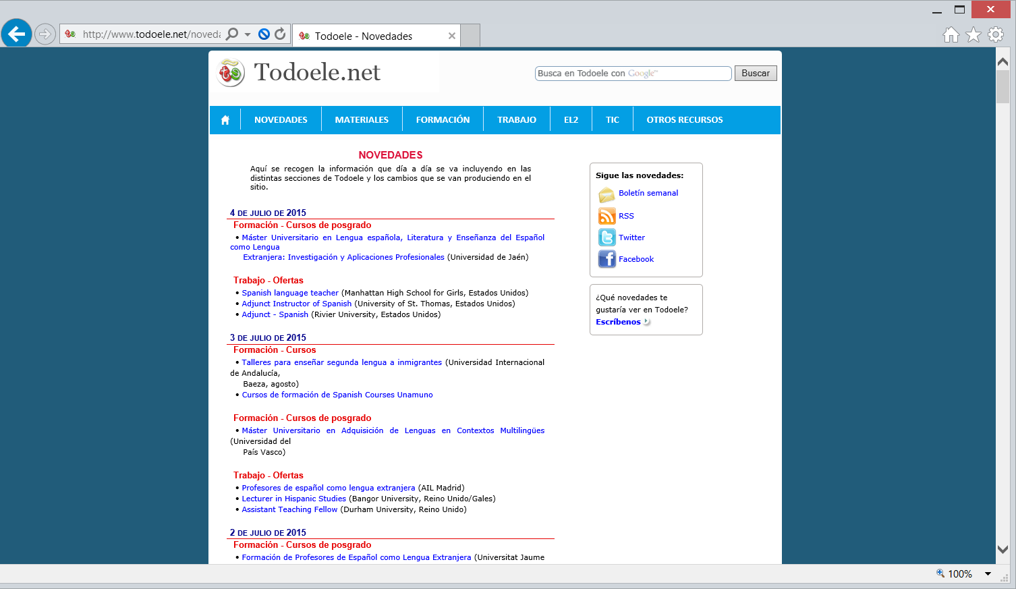Refresh the page with the reload icon
The image size is (1016, 589).
coord(280,34)
